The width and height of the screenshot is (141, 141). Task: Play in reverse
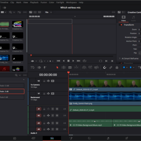(63, 61)
